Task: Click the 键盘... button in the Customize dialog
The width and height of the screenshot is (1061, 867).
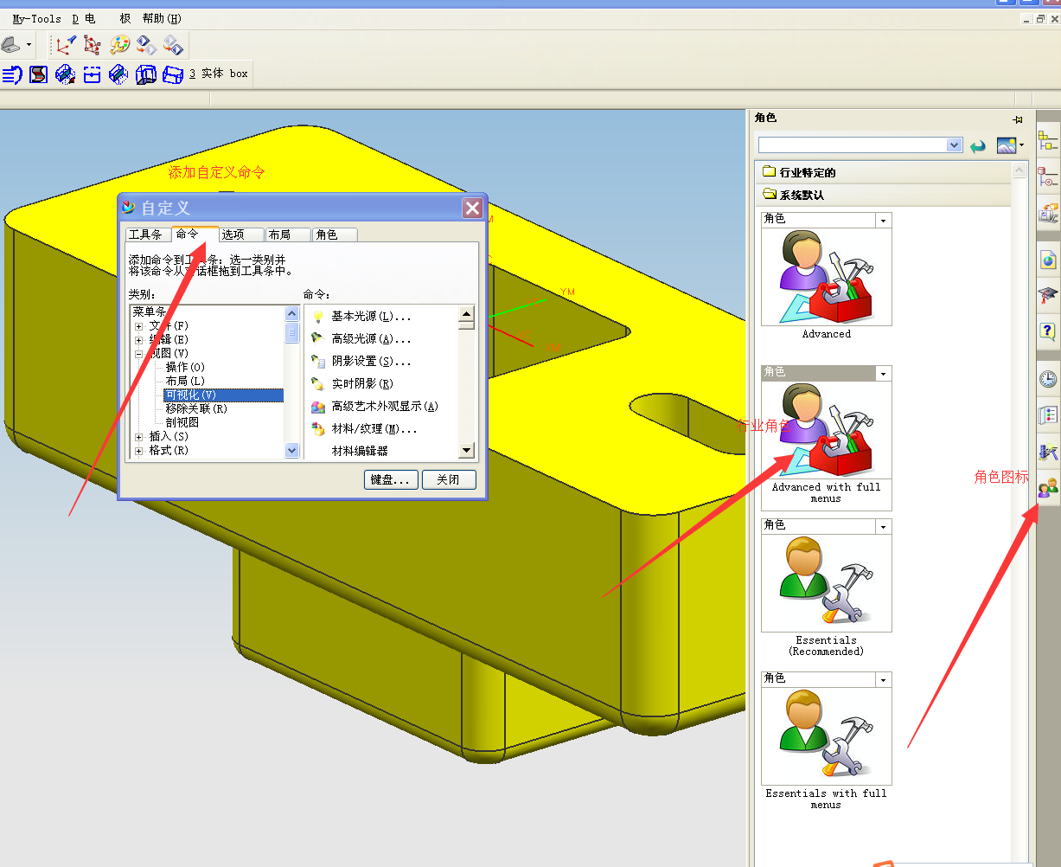Action: point(391,479)
